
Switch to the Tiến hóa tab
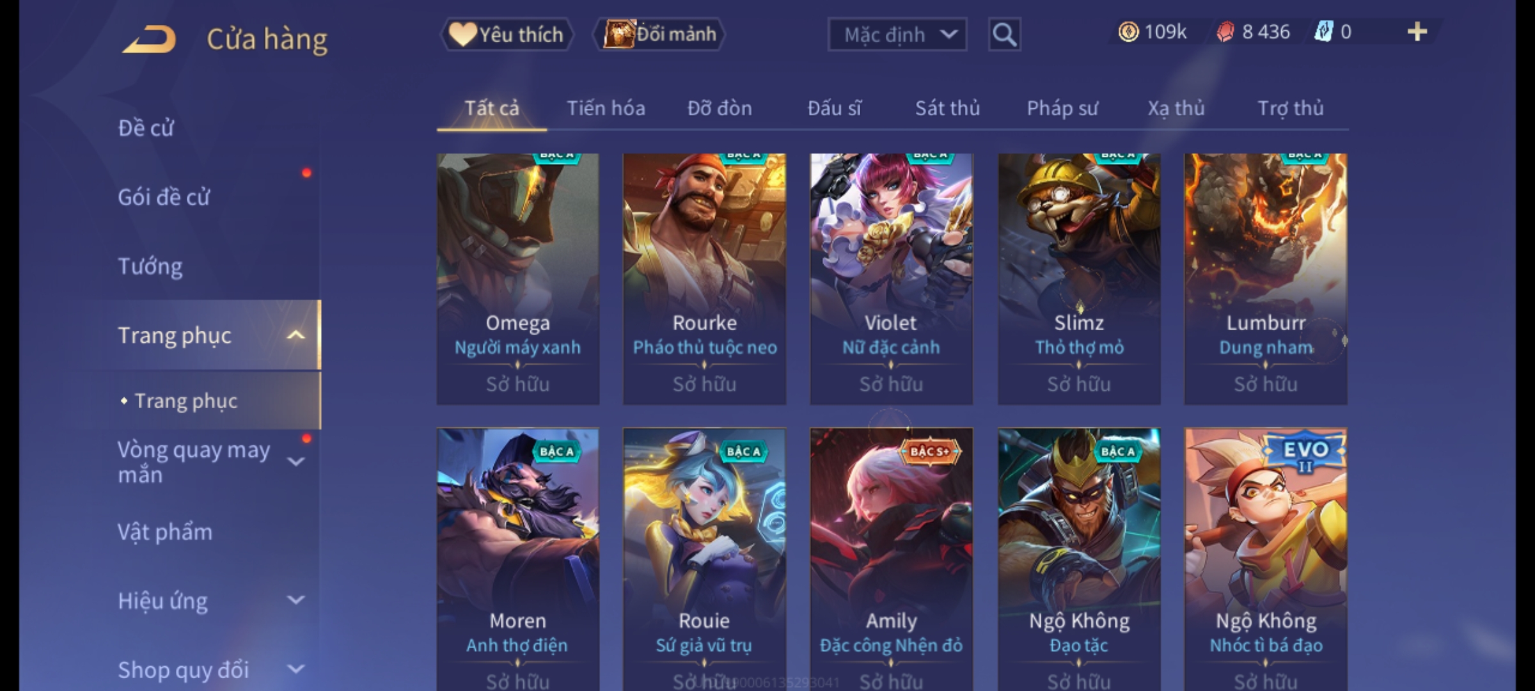[606, 108]
